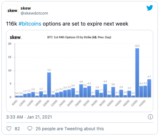Click the 6.7 bar at far right
Viewport: 160px width, 137px height.
[149, 88]
